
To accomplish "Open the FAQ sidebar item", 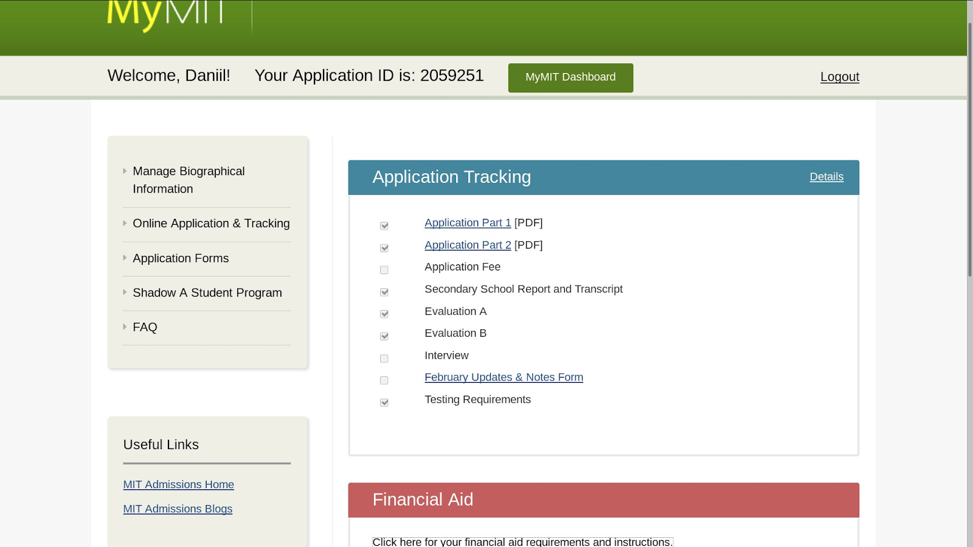I will tap(145, 327).
